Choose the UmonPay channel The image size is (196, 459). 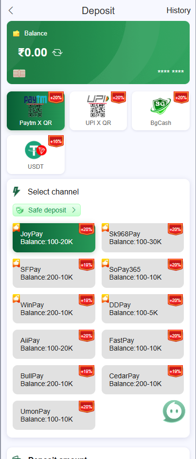[x=54, y=415]
